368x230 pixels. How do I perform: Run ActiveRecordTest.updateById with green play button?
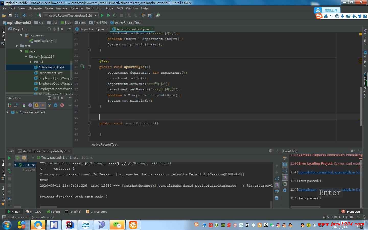[x=102, y=15]
